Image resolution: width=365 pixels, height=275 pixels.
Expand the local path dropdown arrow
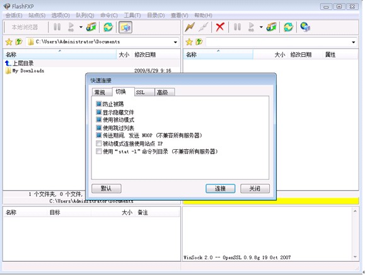click(175, 42)
